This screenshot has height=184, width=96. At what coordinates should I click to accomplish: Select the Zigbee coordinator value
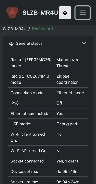click(67, 79)
